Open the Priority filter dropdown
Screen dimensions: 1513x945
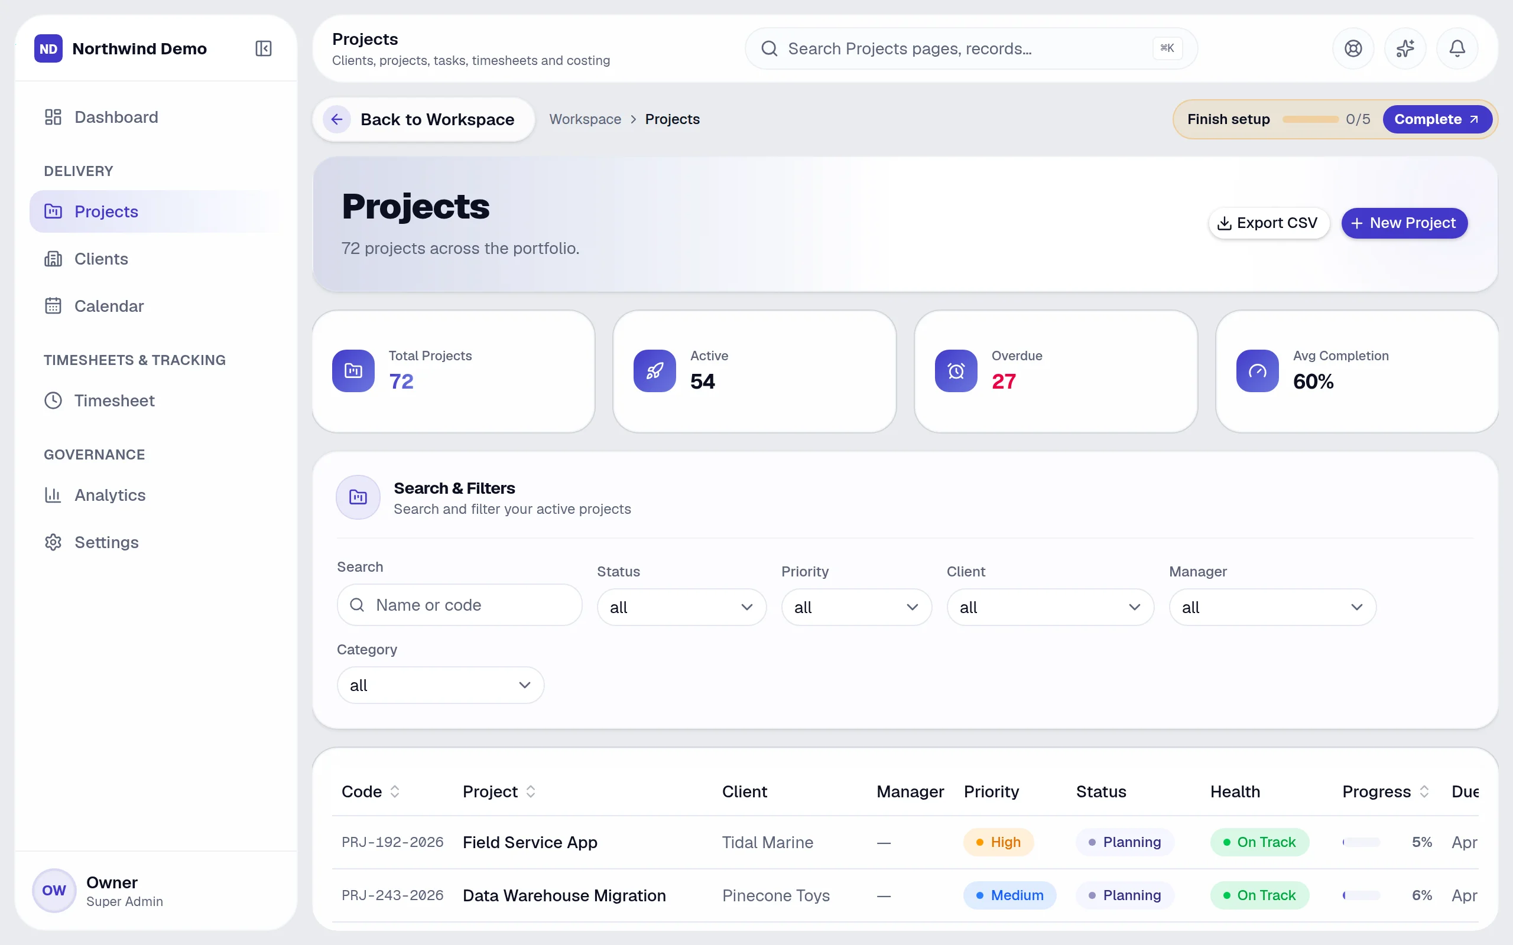856,607
